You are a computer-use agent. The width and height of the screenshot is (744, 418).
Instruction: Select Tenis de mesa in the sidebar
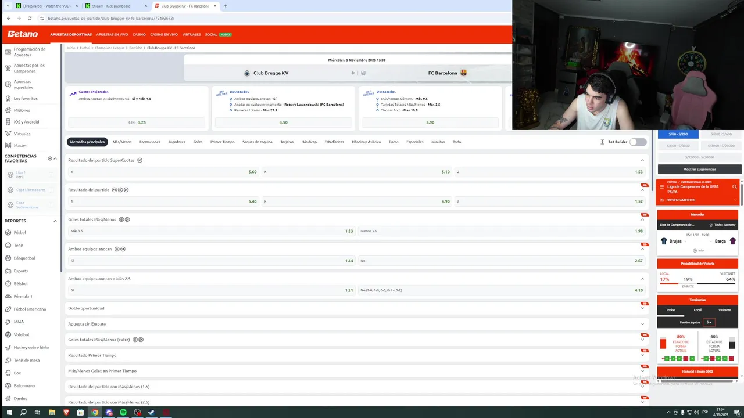27,360
